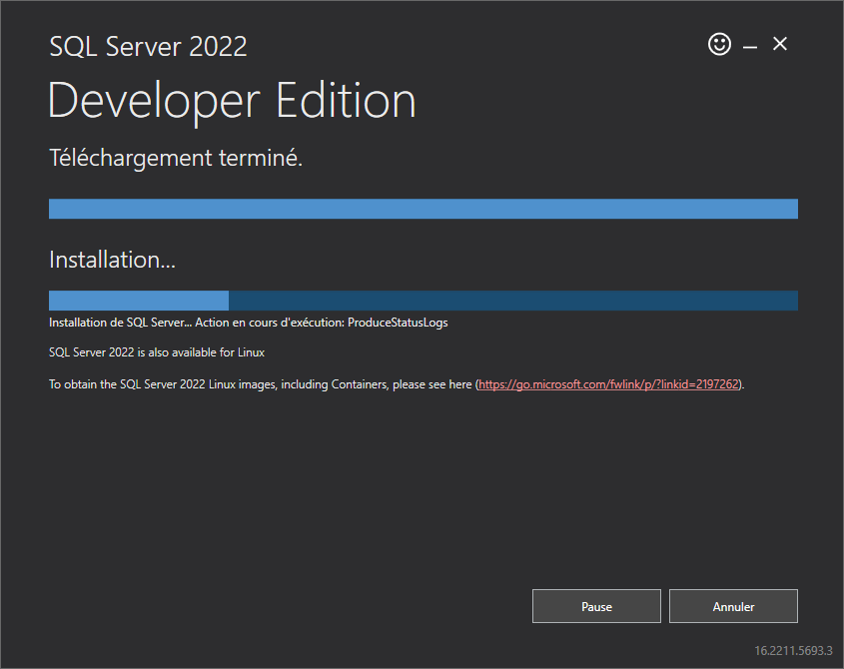This screenshot has width=844, height=669.
Task: Click the 'Action en cours d'exécution' label
Action: click(269, 323)
